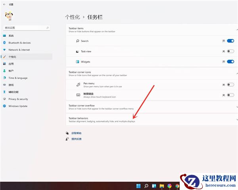This screenshot has height=190, width=238.
Task: Click the search settings input field
Action: (x=27, y=28)
